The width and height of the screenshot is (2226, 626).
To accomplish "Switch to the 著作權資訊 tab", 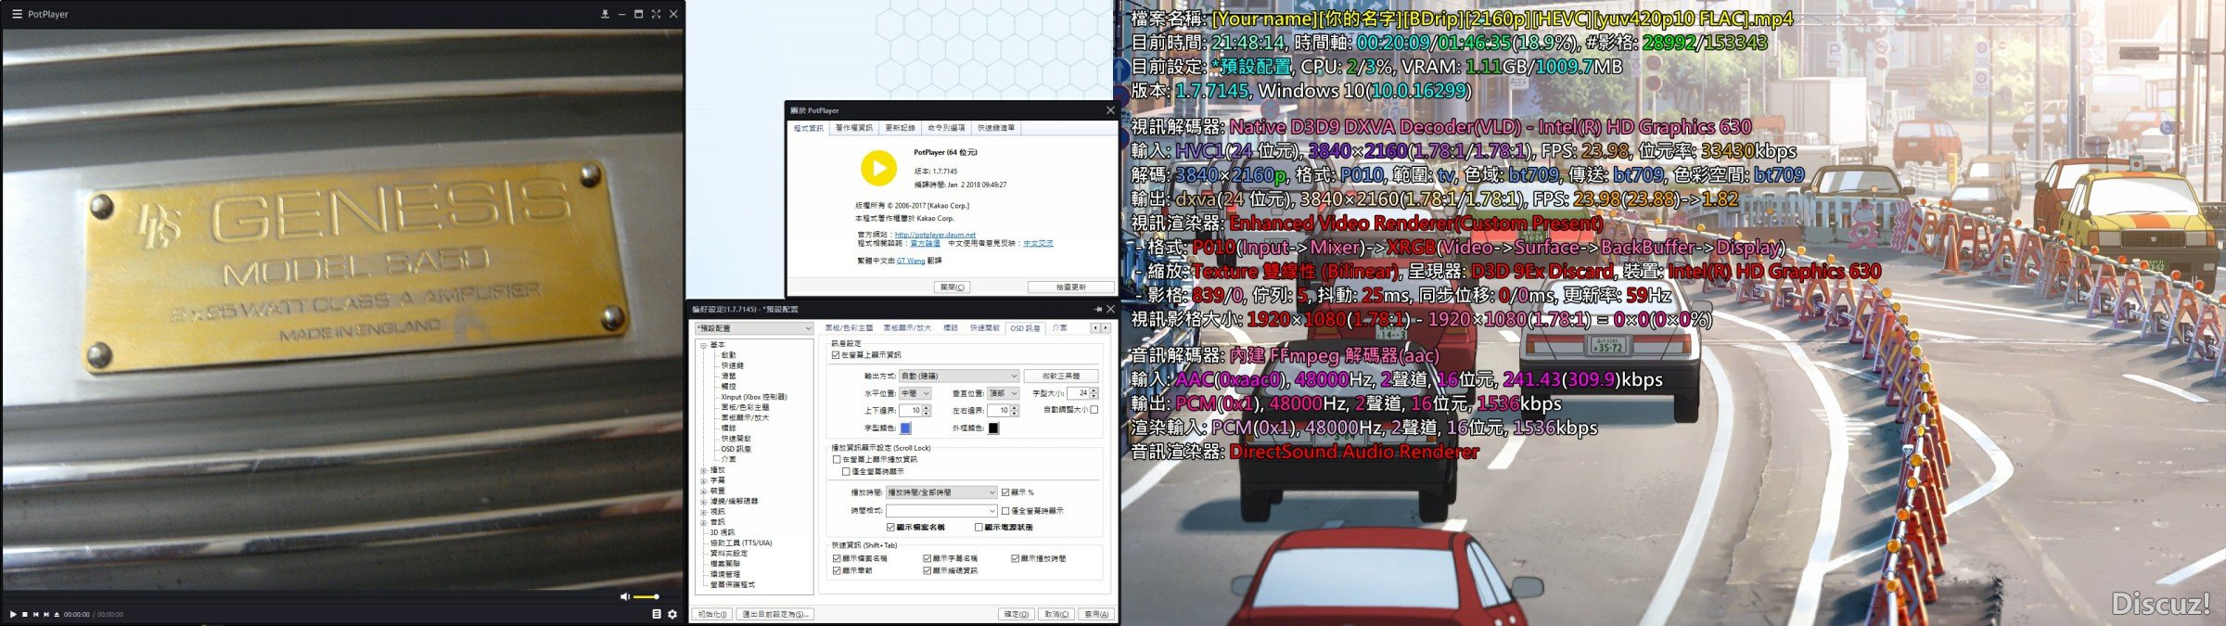I will click(853, 128).
